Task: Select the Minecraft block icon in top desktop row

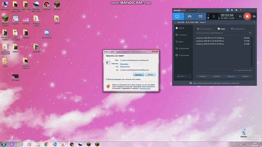Action: click(x=57, y=6)
